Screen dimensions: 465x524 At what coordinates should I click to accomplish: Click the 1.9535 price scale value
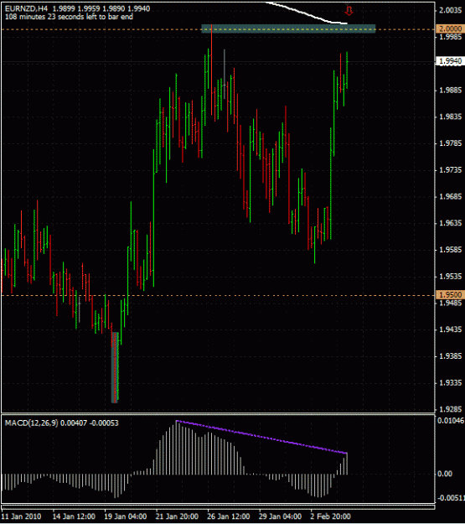[x=451, y=277]
